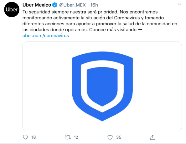Click the inner solid shield graphic
Image resolution: width=186 pixels, height=144 pixels.
coord(102,87)
